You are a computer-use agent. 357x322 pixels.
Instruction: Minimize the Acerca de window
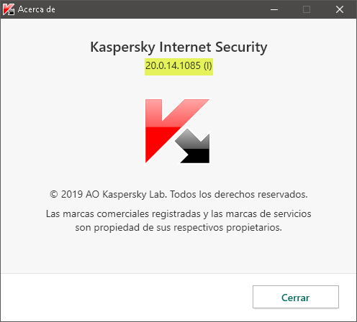click(x=274, y=9)
